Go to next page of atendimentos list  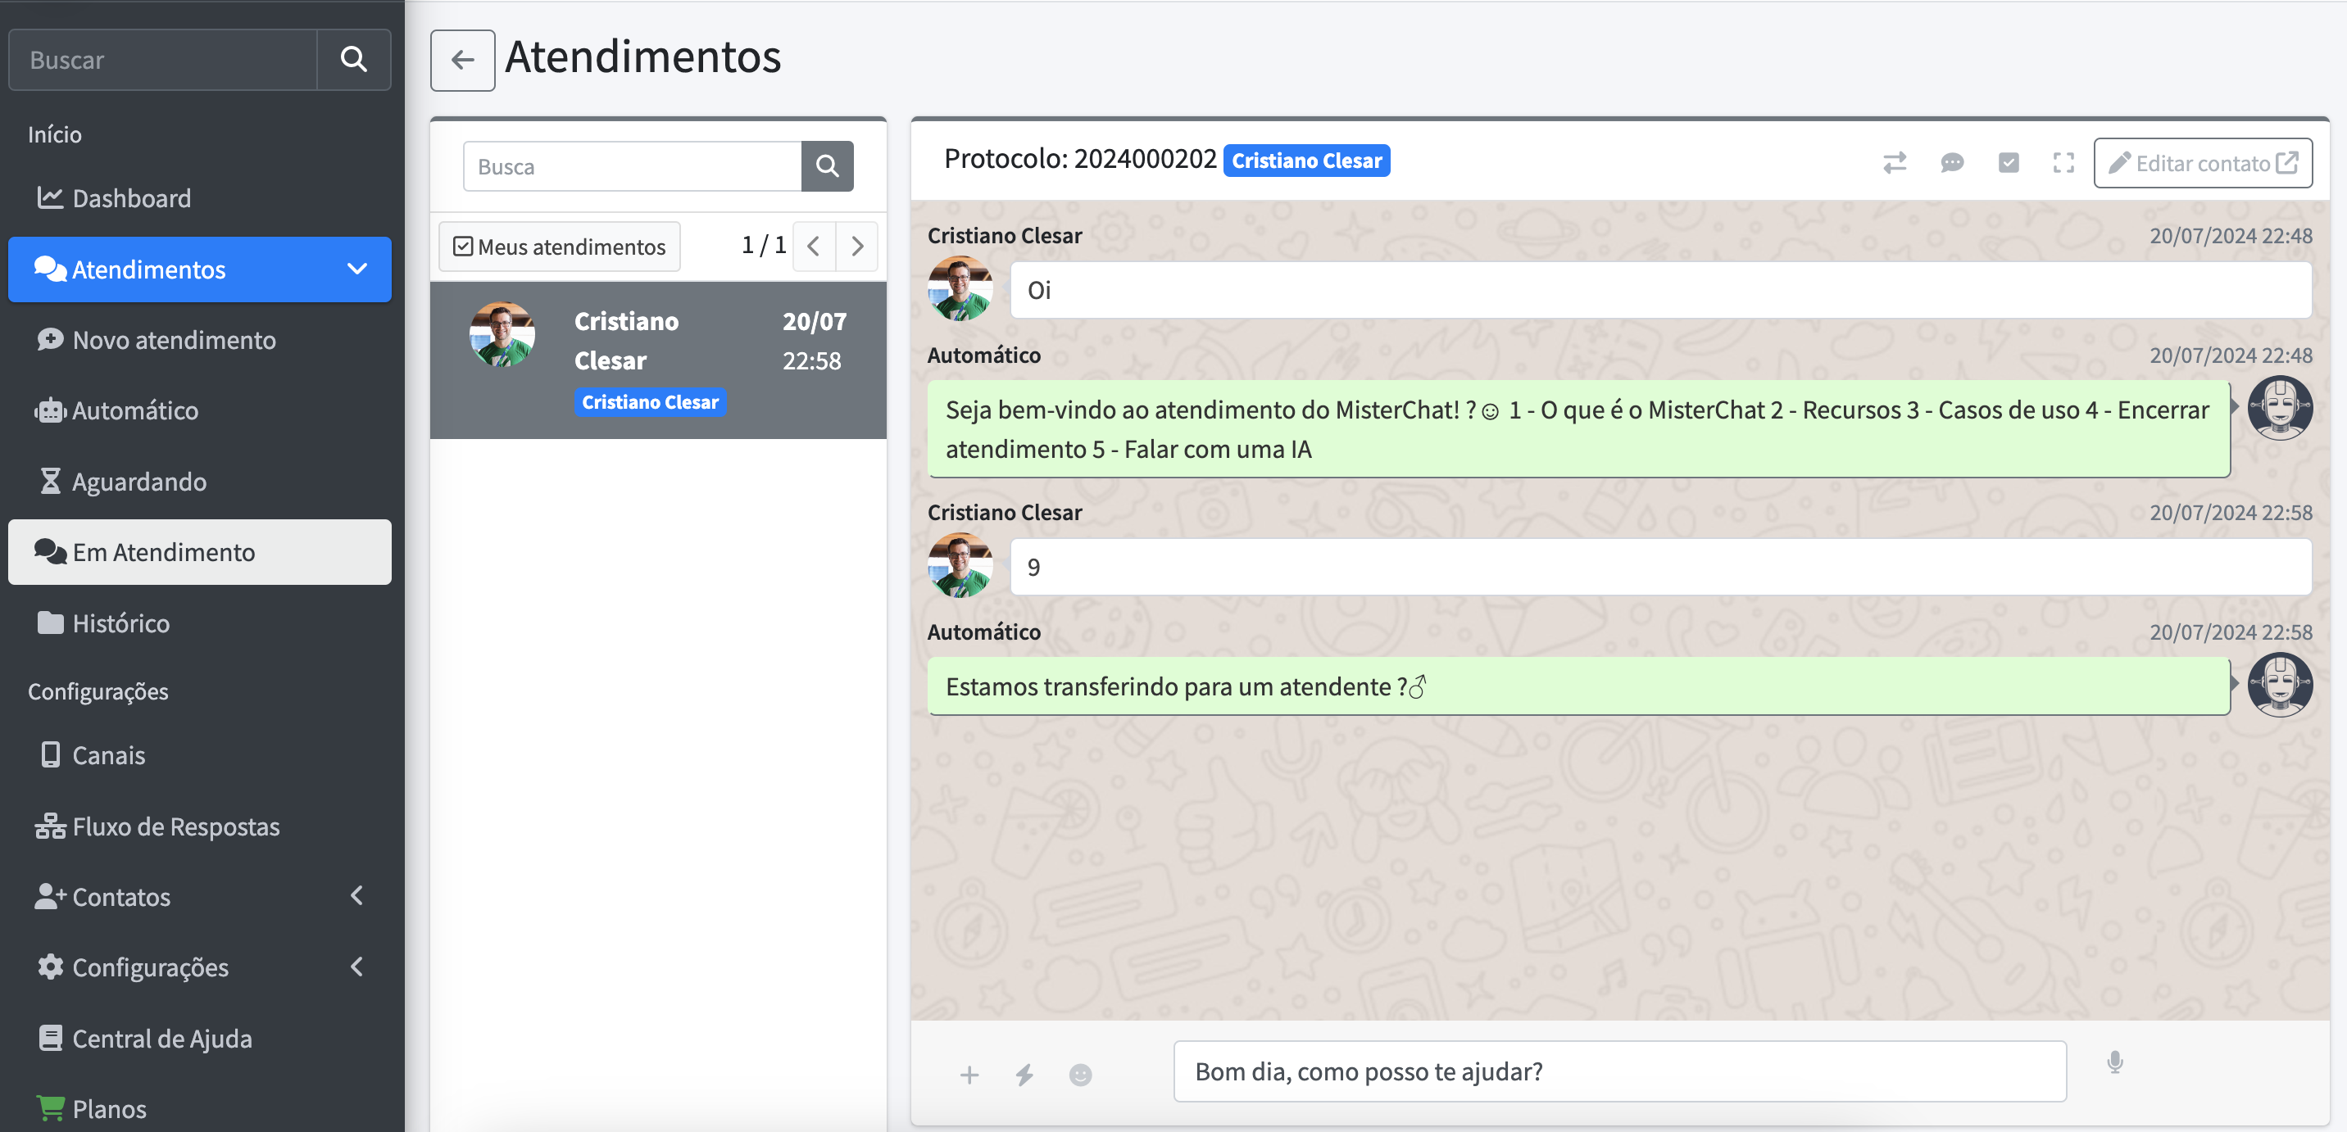pos(856,246)
